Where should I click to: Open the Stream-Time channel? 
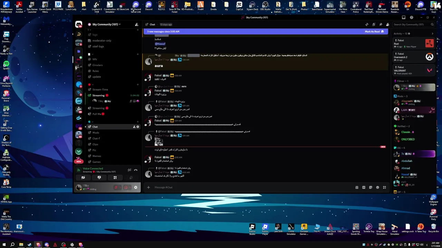click(x=113, y=90)
